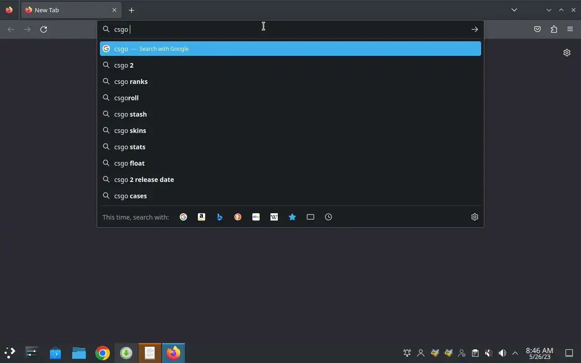Pick the 'csgo stash' suggestion

(x=290, y=114)
